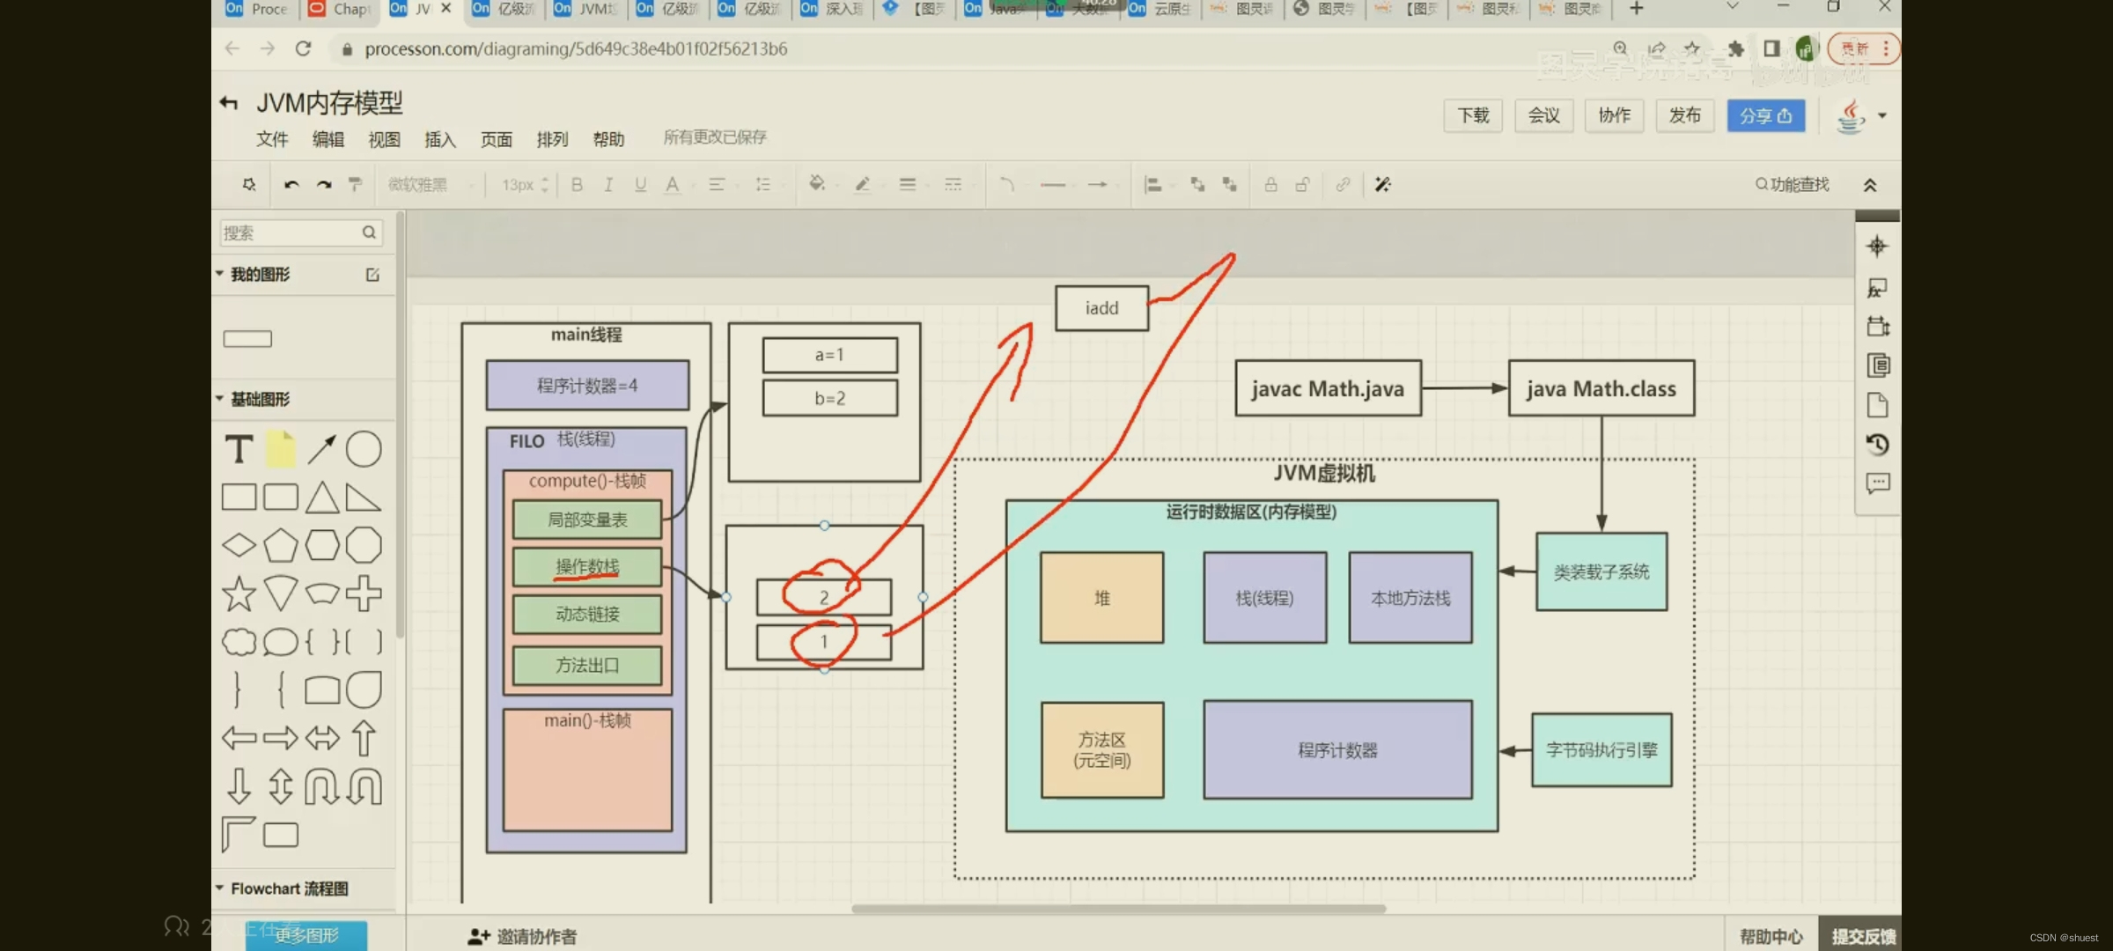Click the redo icon in toolbar
This screenshot has width=2113, height=951.
(x=324, y=185)
